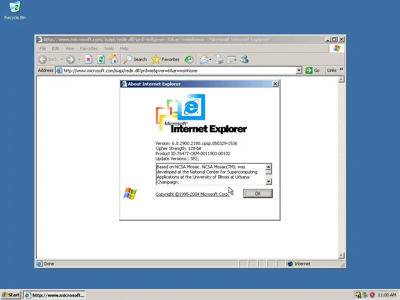Expand the Links toolbar chevron
This screenshot has height=300, width=400.
tap(341, 69)
